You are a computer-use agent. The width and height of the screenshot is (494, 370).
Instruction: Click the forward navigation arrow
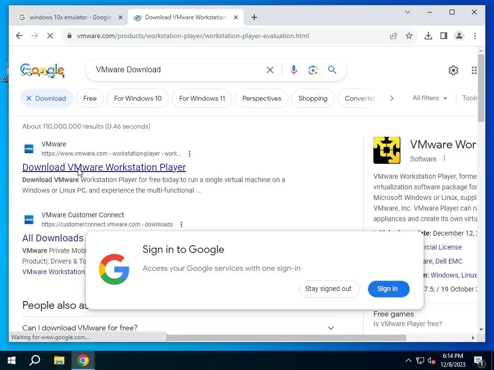coord(35,36)
